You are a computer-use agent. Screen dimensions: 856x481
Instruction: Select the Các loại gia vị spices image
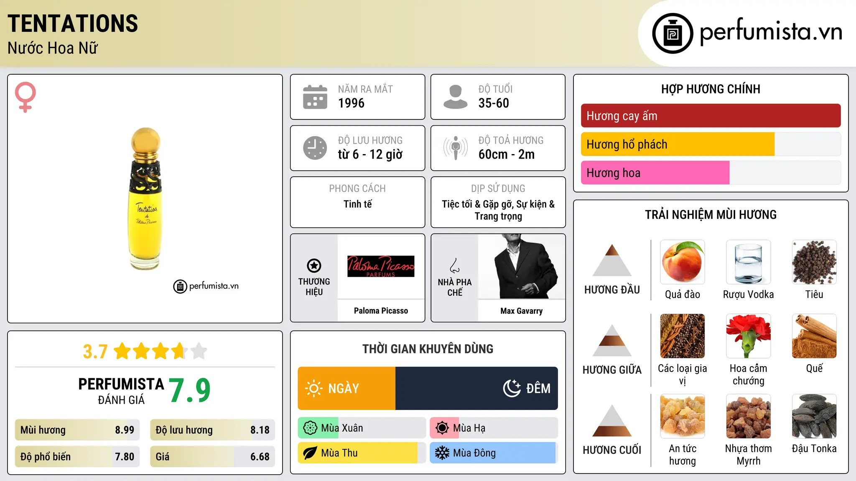point(683,336)
